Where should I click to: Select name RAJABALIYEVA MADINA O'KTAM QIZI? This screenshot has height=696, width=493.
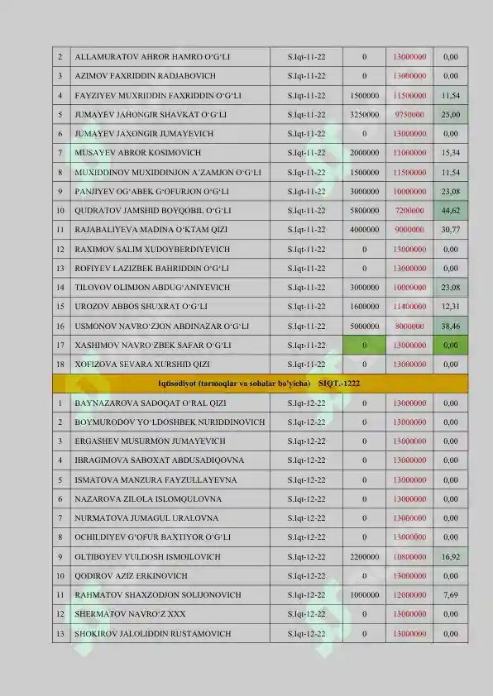(x=151, y=230)
